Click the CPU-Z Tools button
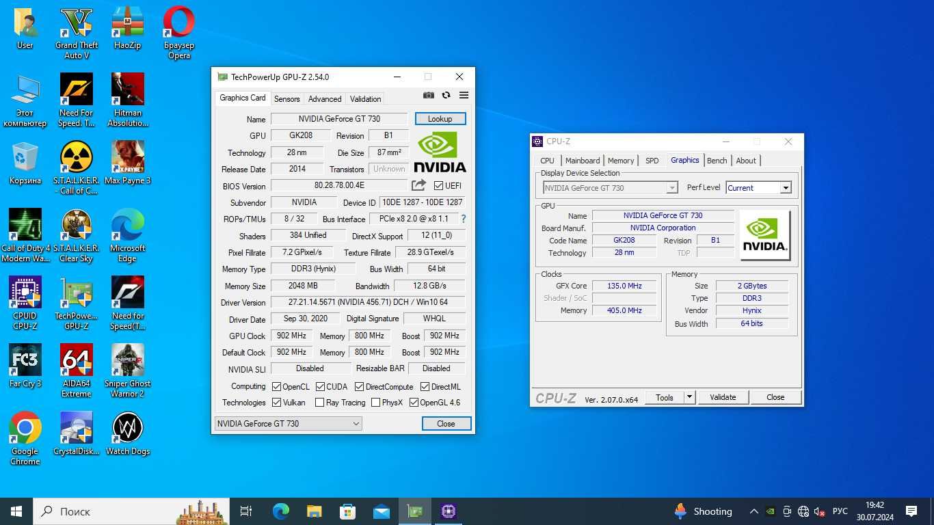This screenshot has width=934, height=525. [665, 397]
